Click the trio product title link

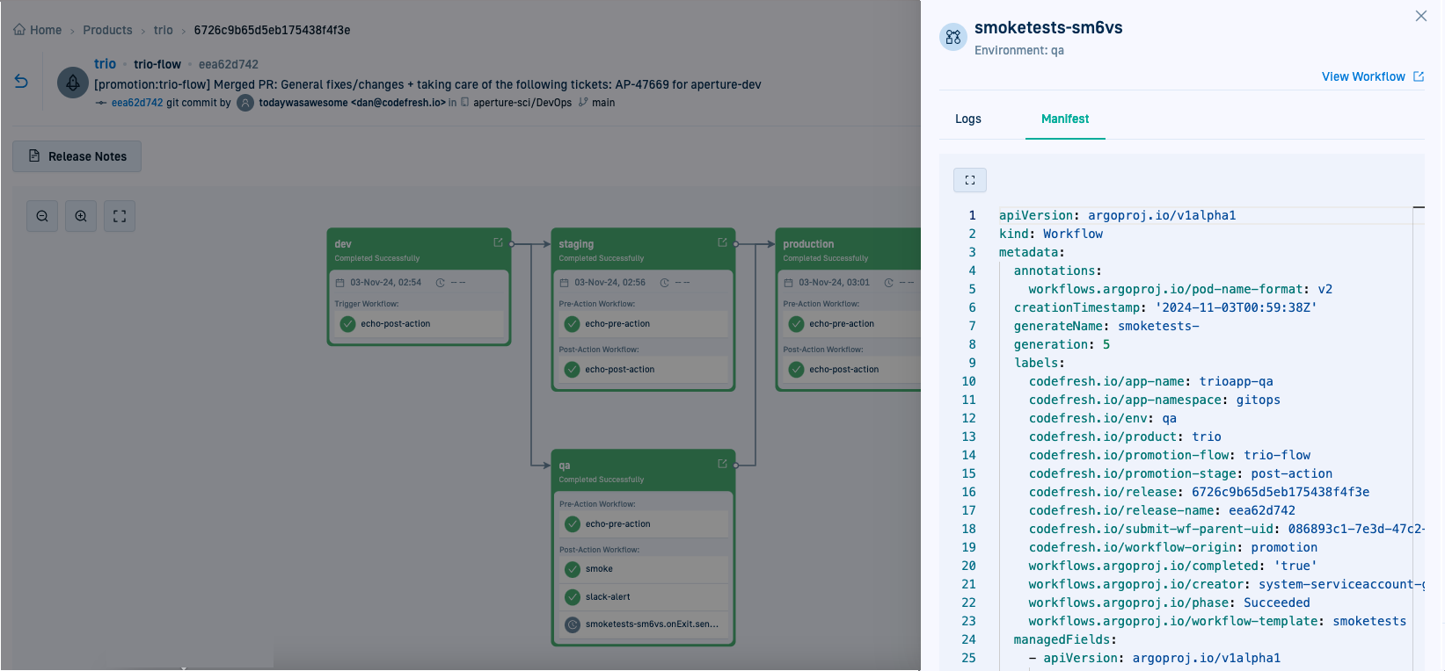(x=105, y=64)
